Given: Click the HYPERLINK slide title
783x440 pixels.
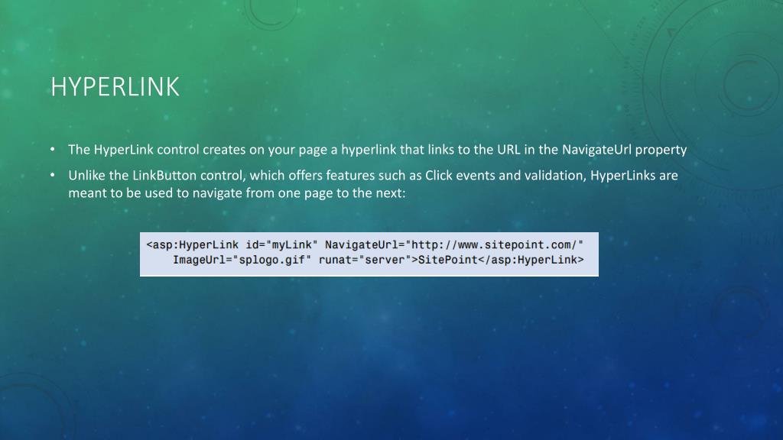Looking at the screenshot, I should pos(115,87).
